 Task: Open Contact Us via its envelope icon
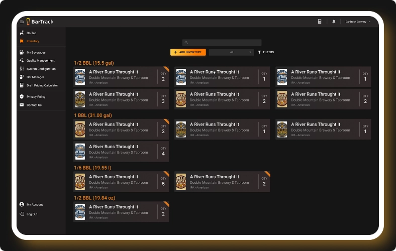click(x=22, y=105)
